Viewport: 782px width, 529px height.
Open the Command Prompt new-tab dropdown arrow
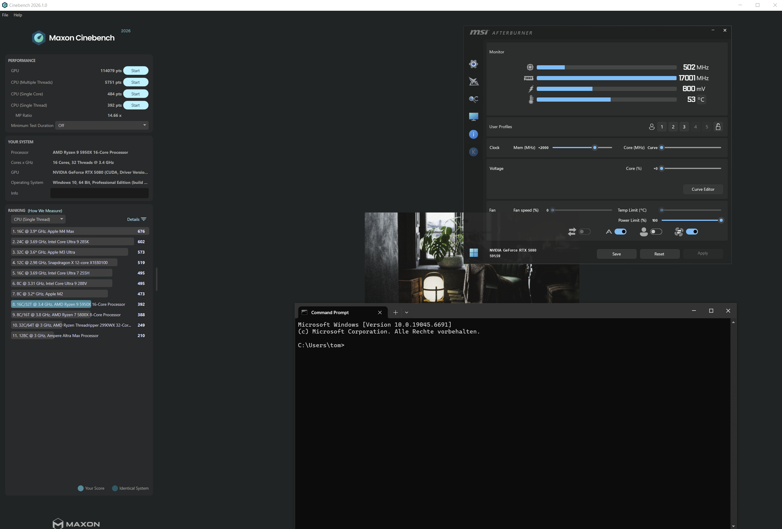(x=406, y=313)
